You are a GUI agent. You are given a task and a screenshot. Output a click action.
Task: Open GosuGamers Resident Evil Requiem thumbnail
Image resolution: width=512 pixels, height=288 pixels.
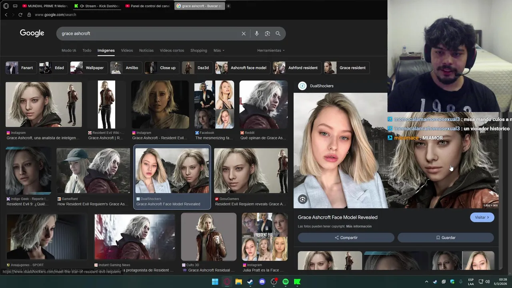(x=251, y=171)
